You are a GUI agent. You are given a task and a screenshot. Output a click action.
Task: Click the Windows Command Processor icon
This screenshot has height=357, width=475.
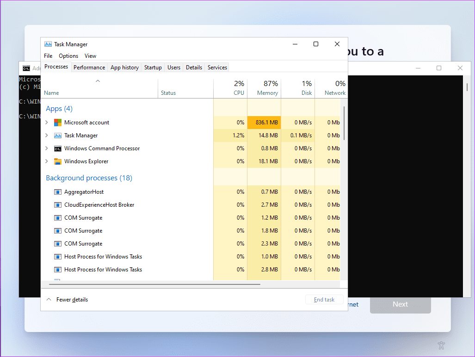(x=58, y=148)
